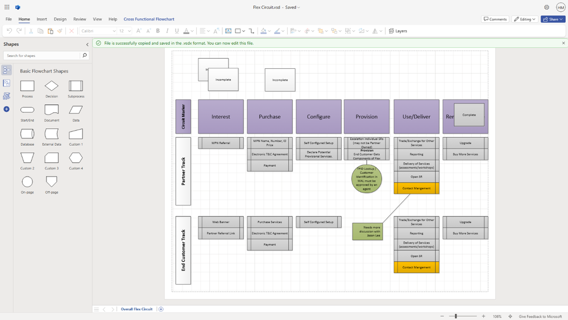Open the app launcher waffle icon
568x320 pixels.
tap(7, 7)
